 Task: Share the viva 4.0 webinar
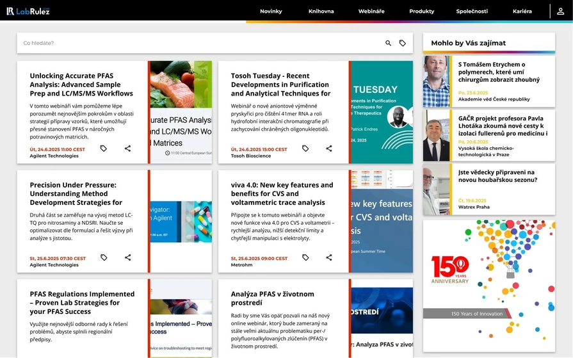(329, 257)
